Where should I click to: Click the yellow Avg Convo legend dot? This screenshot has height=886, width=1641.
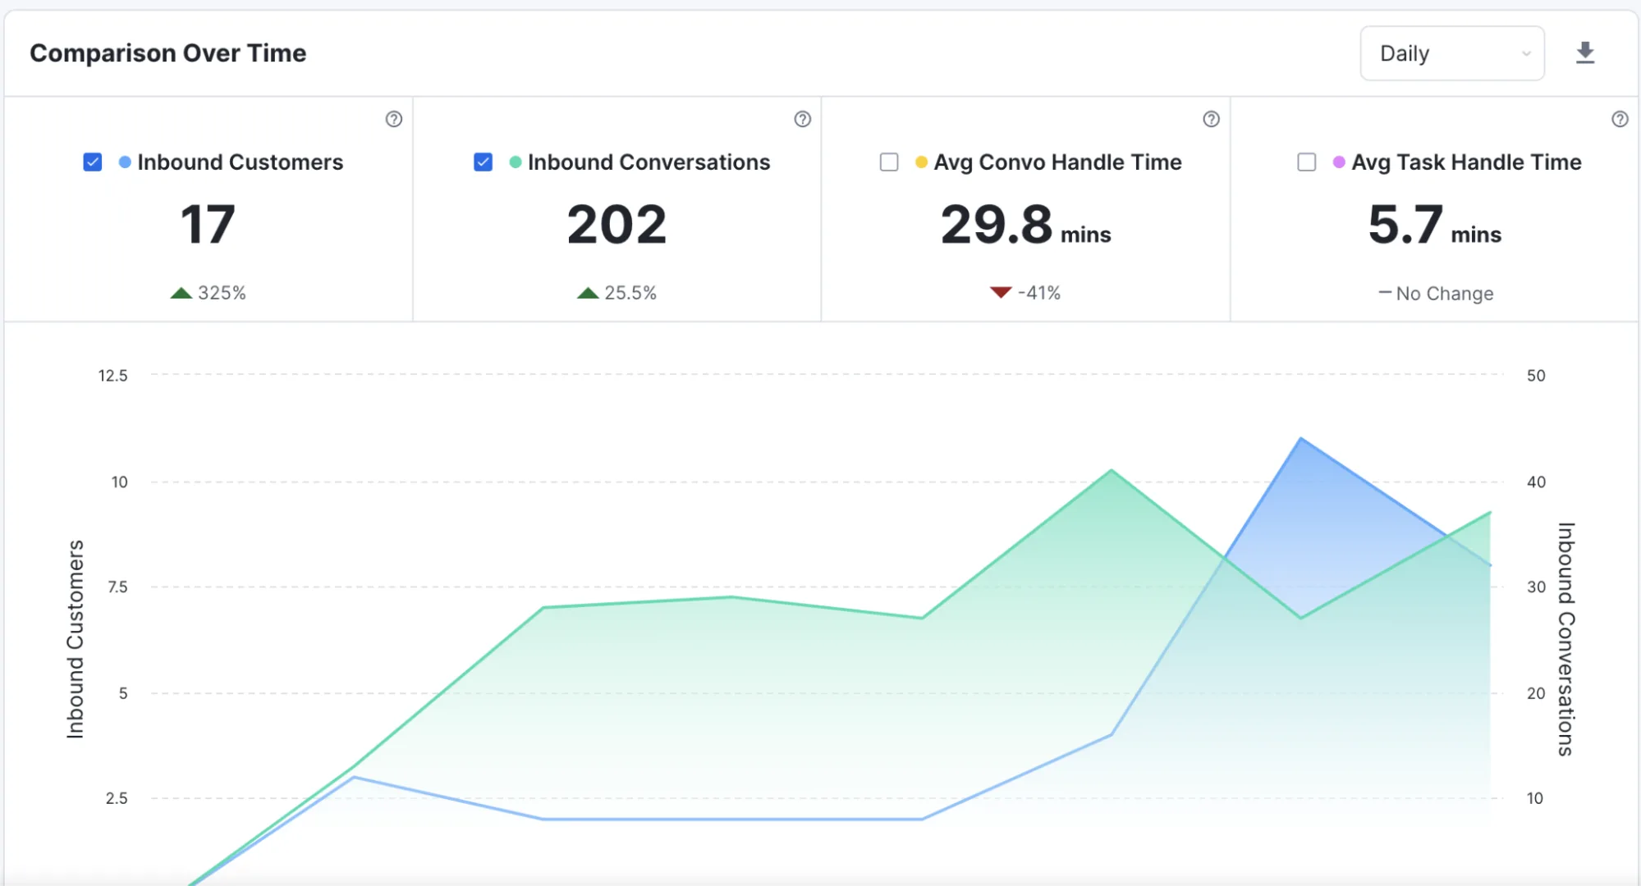[921, 162]
